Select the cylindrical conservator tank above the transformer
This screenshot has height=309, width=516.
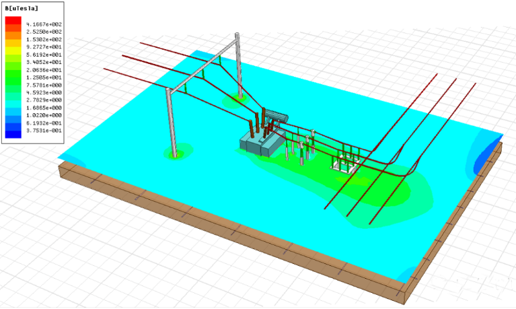pyautogui.click(x=277, y=116)
